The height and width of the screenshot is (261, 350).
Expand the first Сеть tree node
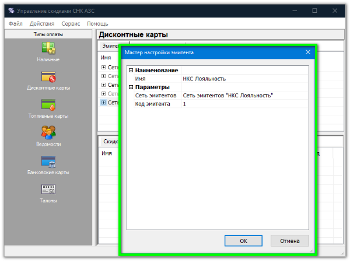pos(103,68)
